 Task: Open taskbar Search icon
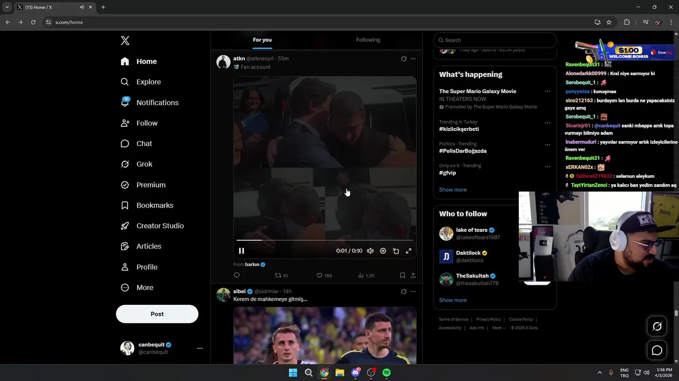click(308, 373)
